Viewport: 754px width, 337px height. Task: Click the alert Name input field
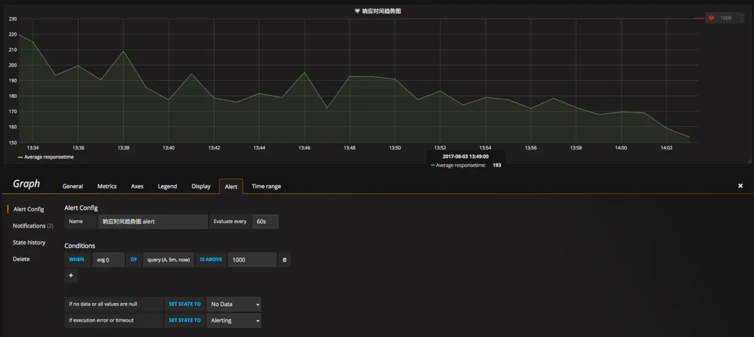[153, 222]
